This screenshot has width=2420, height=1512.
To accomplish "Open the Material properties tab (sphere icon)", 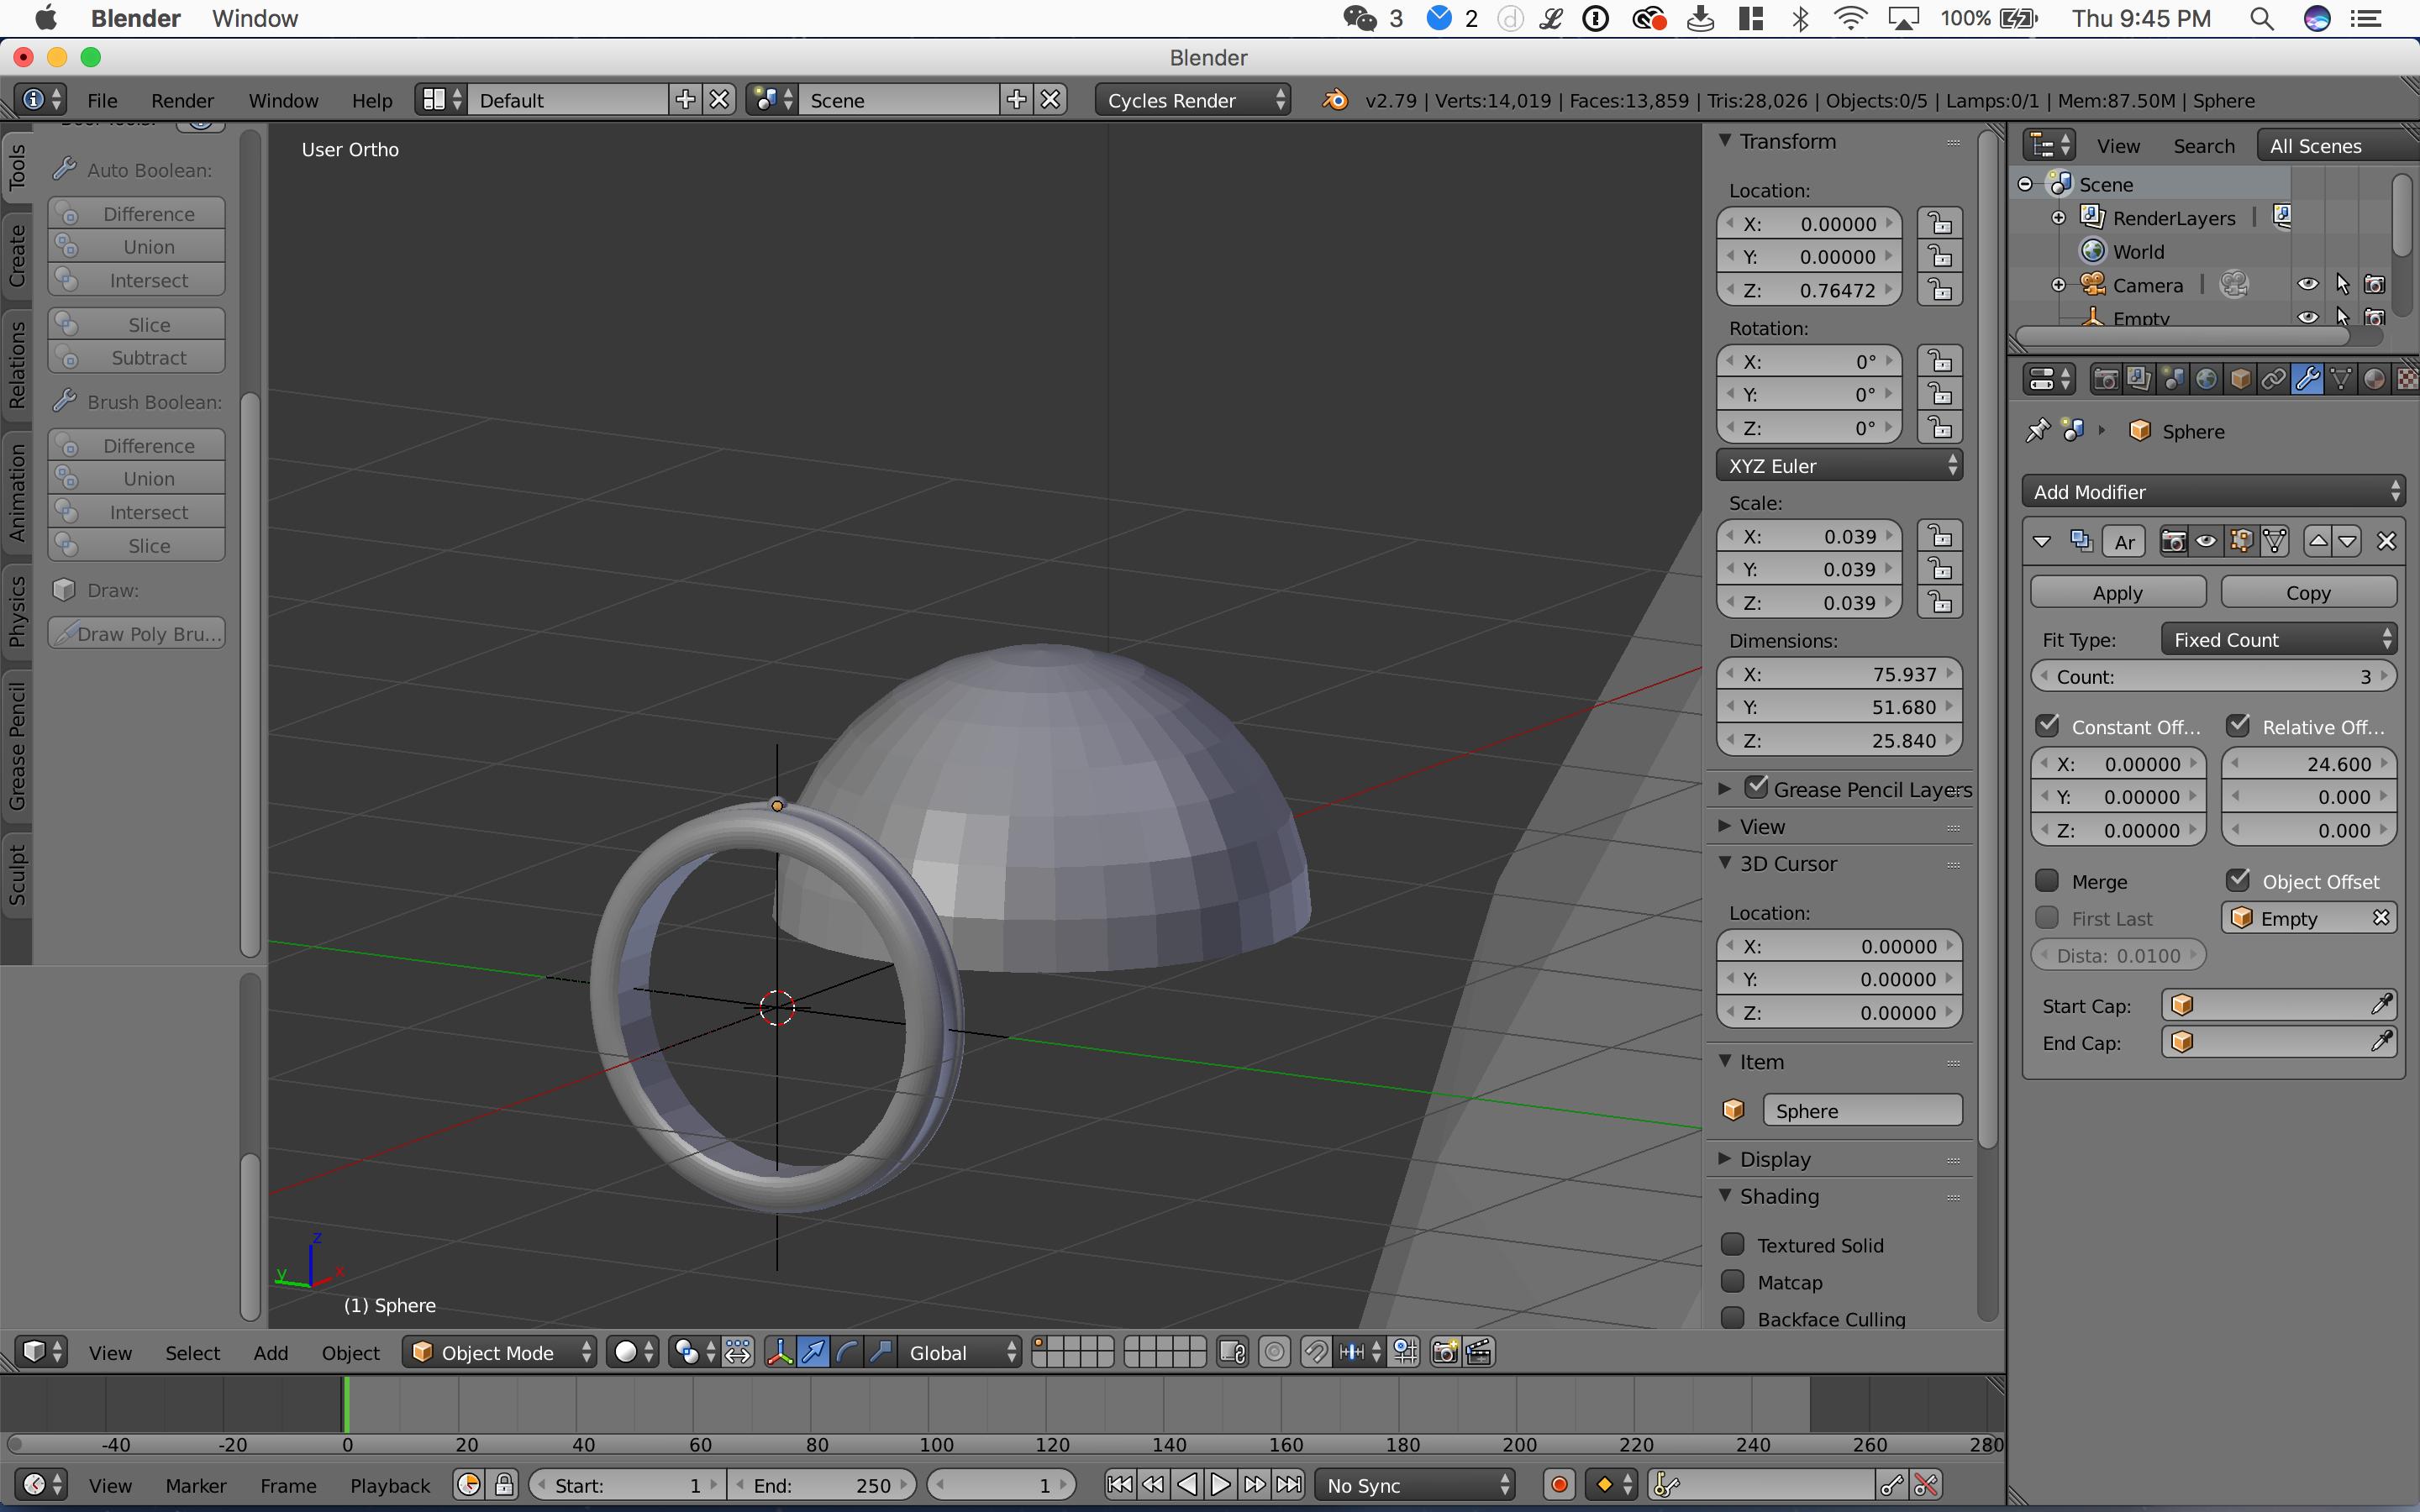I will [2375, 380].
